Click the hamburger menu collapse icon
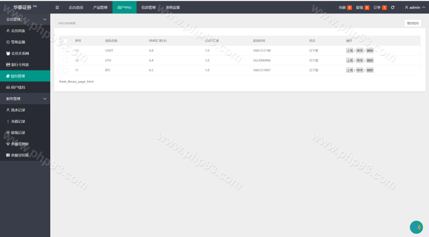Screen dimensions: 429x237 [x=57, y=8]
